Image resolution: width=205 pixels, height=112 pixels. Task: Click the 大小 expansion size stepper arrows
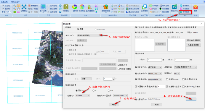(113, 79)
